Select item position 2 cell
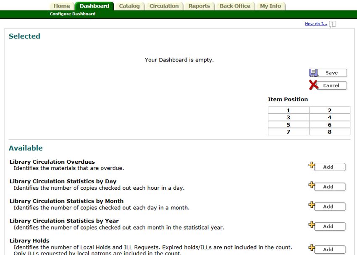Image resolution: width=357 pixels, height=255 pixels. [x=329, y=111]
